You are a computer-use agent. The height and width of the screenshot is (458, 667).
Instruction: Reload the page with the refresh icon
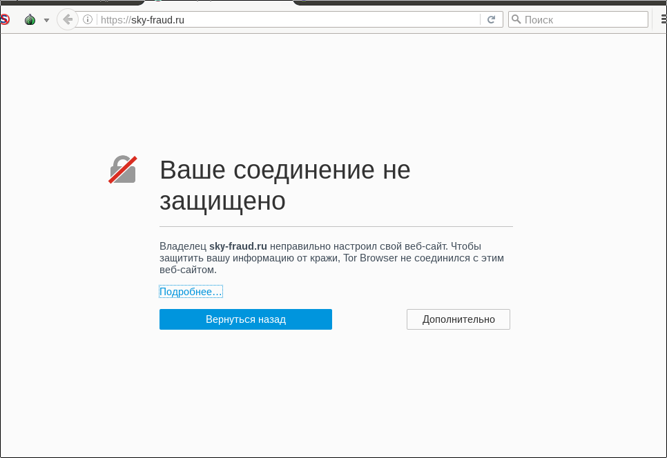pyautogui.click(x=492, y=19)
